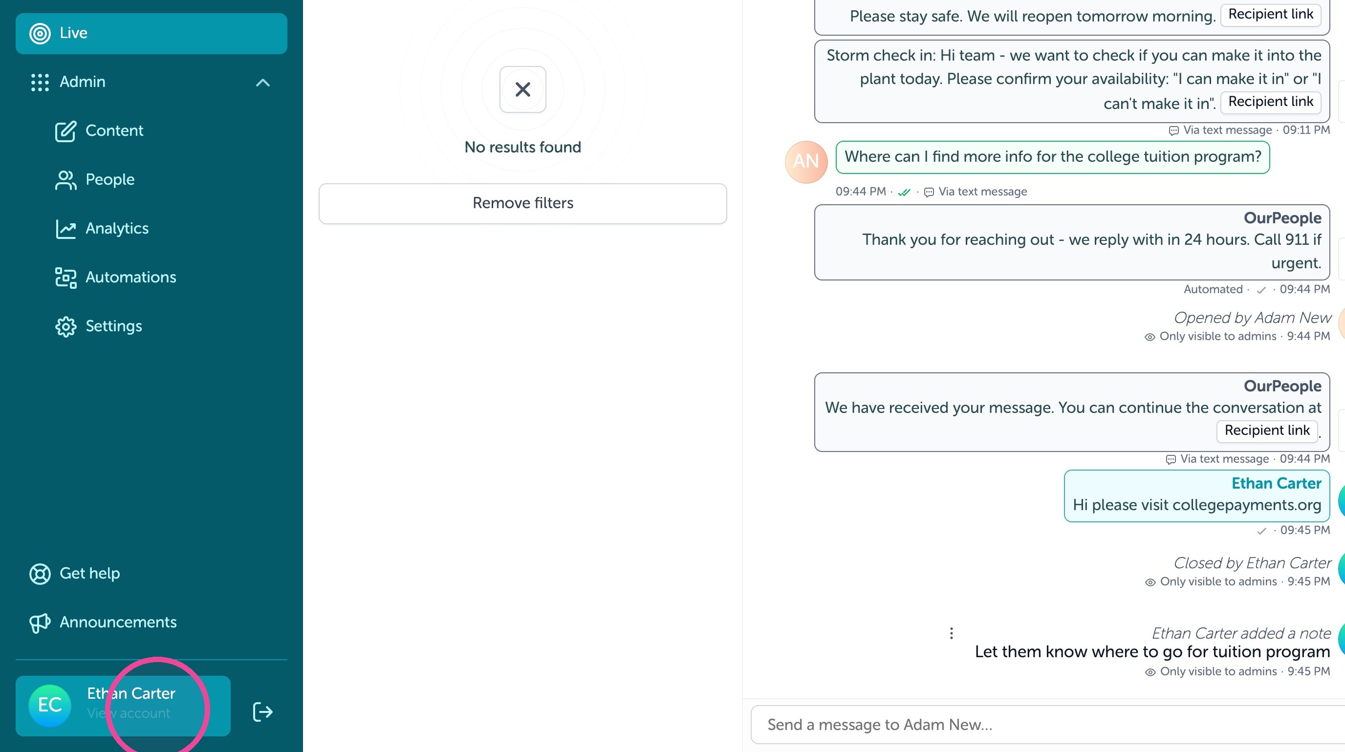Click the Get help lifebuoy icon
Screen dimensions: 1345x752
click(x=40, y=574)
